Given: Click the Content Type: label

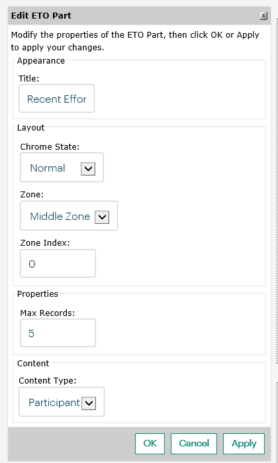Looking at the screenshot, I should pyautogui.click(x=48, y=381).
